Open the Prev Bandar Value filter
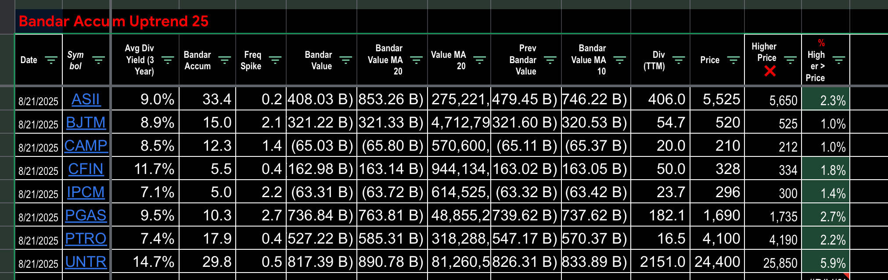This screenshot has height=280, width=888. 550,60
